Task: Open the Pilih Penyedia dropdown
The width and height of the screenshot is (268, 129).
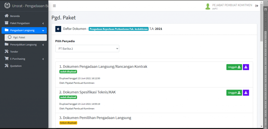Action: coord(87,48)
